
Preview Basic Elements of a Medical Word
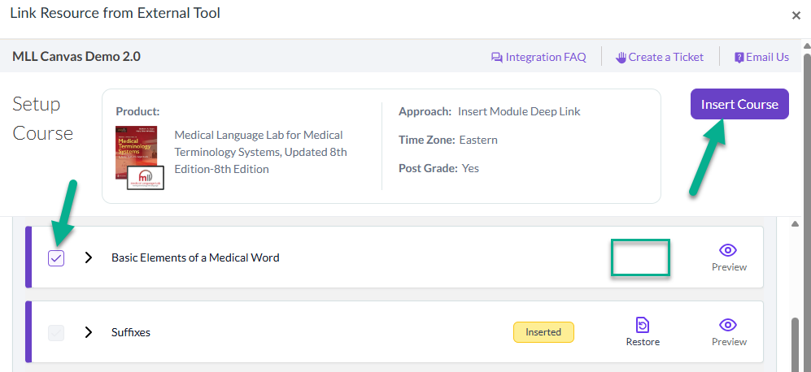729,257
